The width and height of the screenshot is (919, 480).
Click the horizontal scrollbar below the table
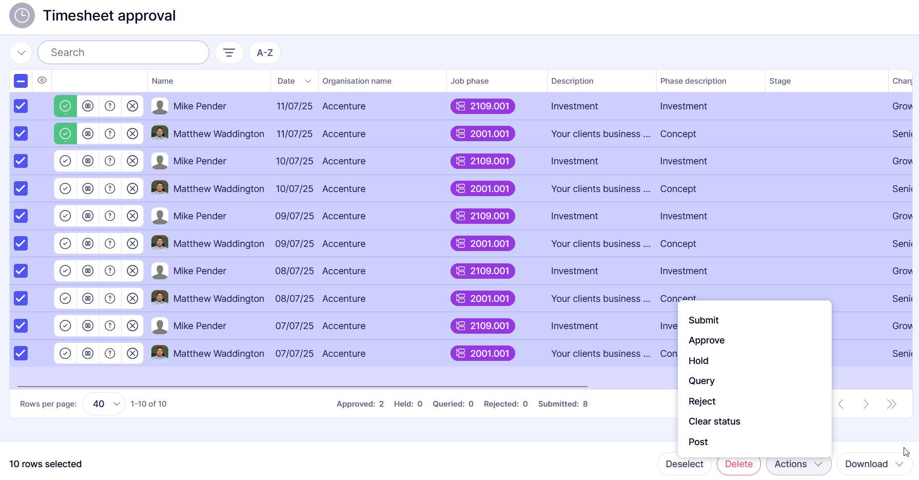coord(302,386)
